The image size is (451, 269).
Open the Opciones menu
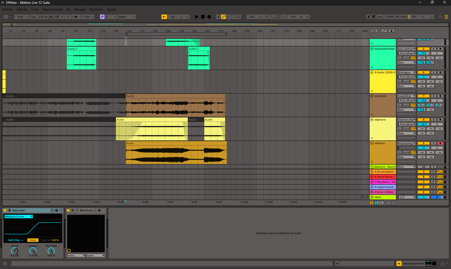(96, 9)
